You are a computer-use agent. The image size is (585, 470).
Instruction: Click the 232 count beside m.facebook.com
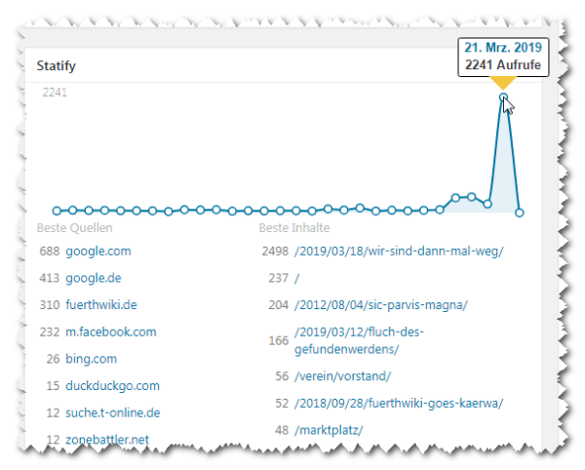(50, 332)
